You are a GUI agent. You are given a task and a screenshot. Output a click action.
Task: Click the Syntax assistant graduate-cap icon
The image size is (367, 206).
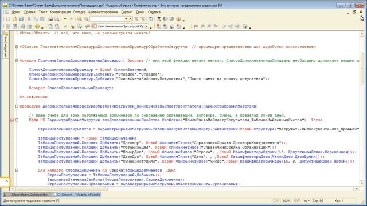click(158, 19)
